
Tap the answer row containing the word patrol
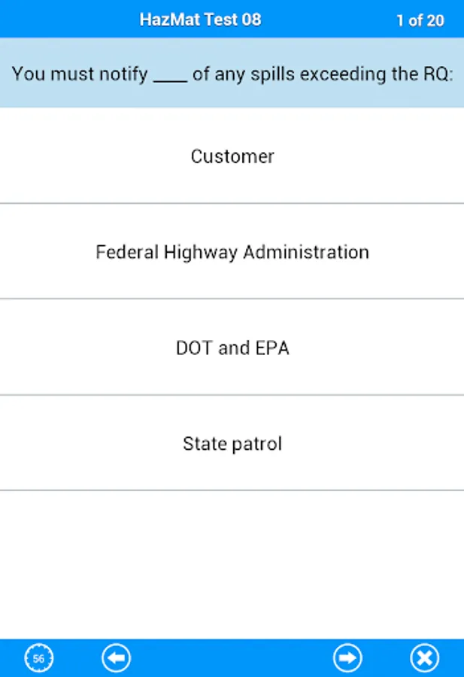coord(232,443)
